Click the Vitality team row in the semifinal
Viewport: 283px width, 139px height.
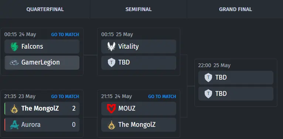139,46
